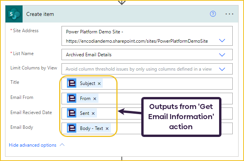
Task: Remove the Subject token with its X
Action: click(x=99, y=83)
